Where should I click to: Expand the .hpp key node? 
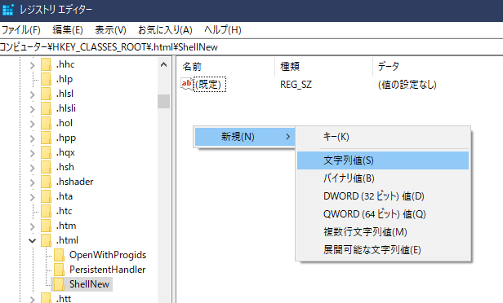(x=32, y=138)
